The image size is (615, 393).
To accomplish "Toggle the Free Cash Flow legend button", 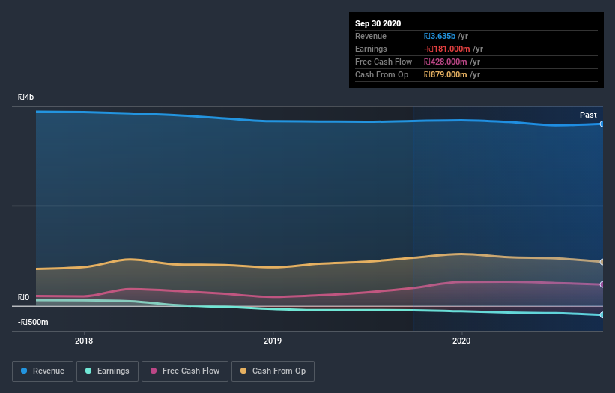I will [x=185, y=371].
